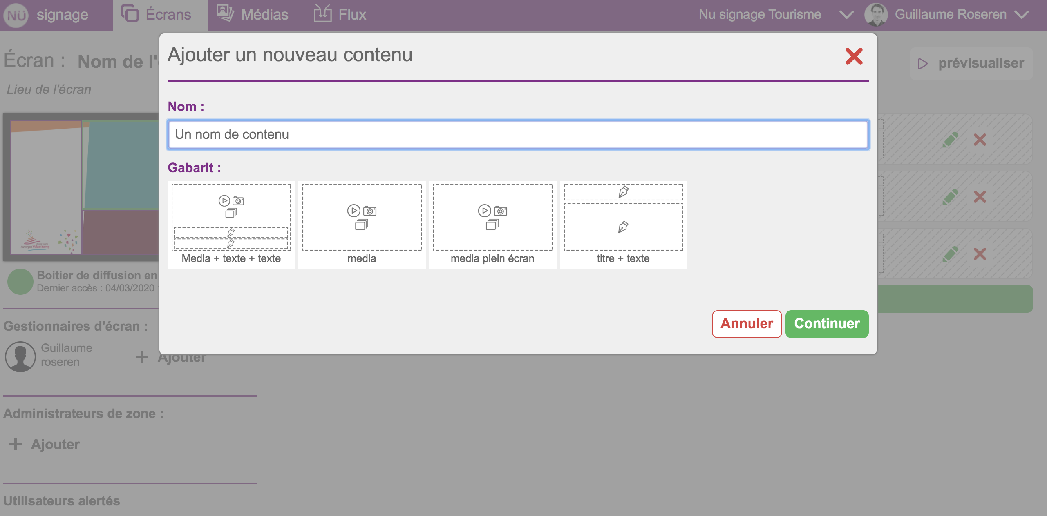
Task: Click the Nu signage logo icon
Action: pyautogui.click(x=16, y=16)
